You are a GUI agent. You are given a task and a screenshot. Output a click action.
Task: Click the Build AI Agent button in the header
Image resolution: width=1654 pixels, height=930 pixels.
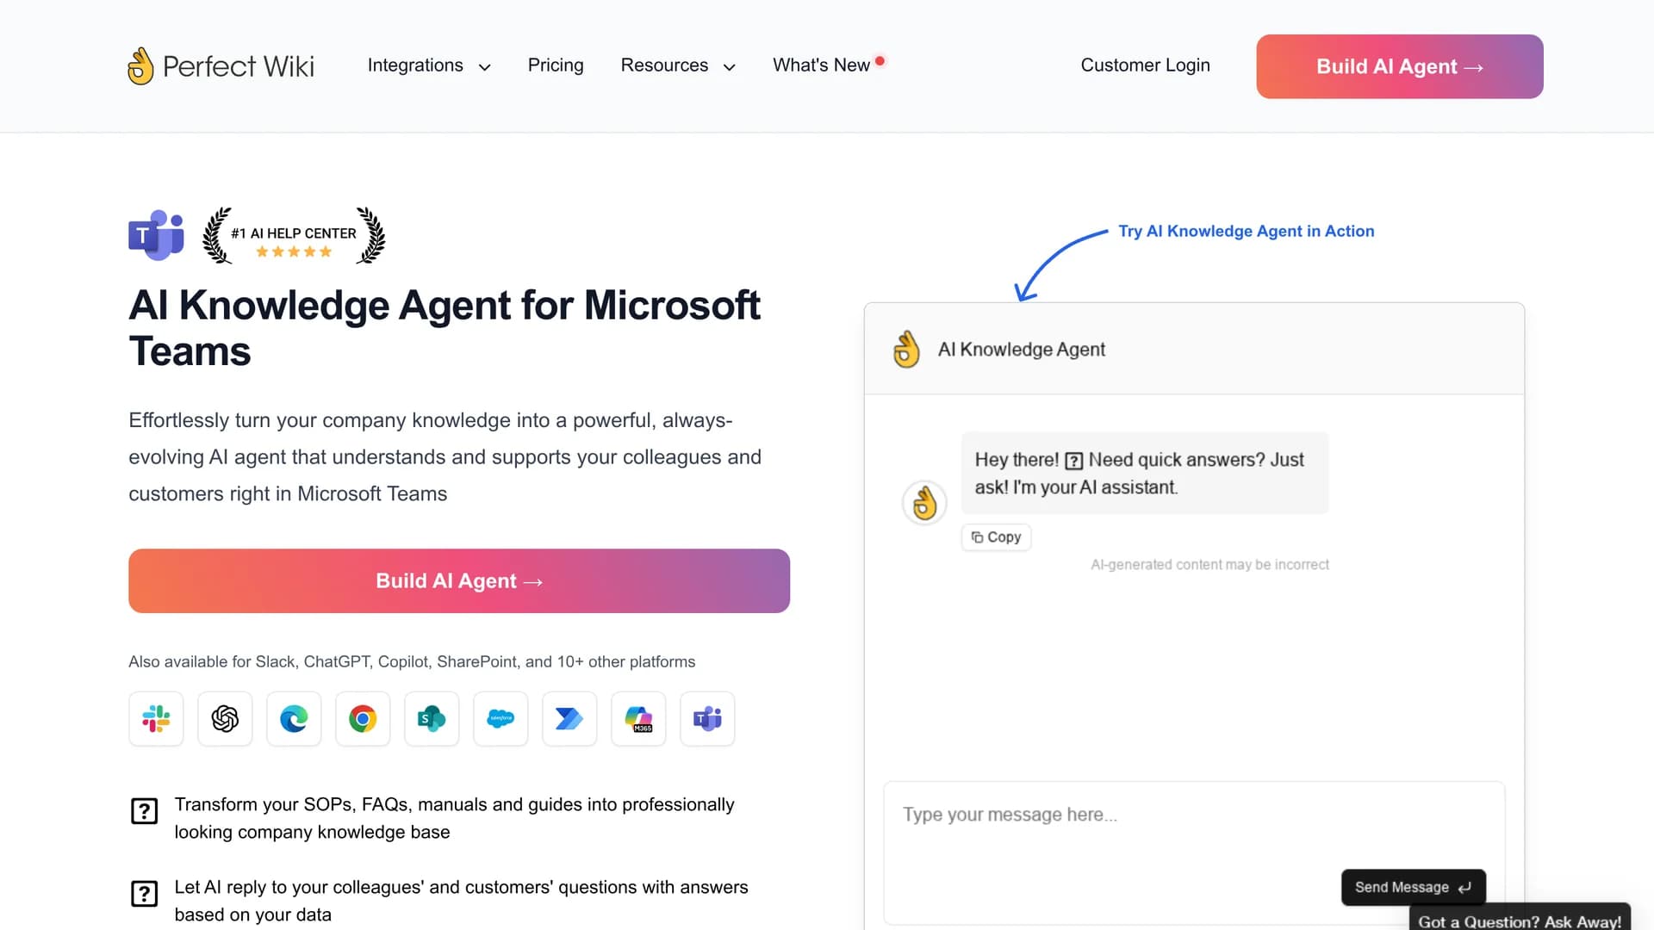[x=1400, y=66]
